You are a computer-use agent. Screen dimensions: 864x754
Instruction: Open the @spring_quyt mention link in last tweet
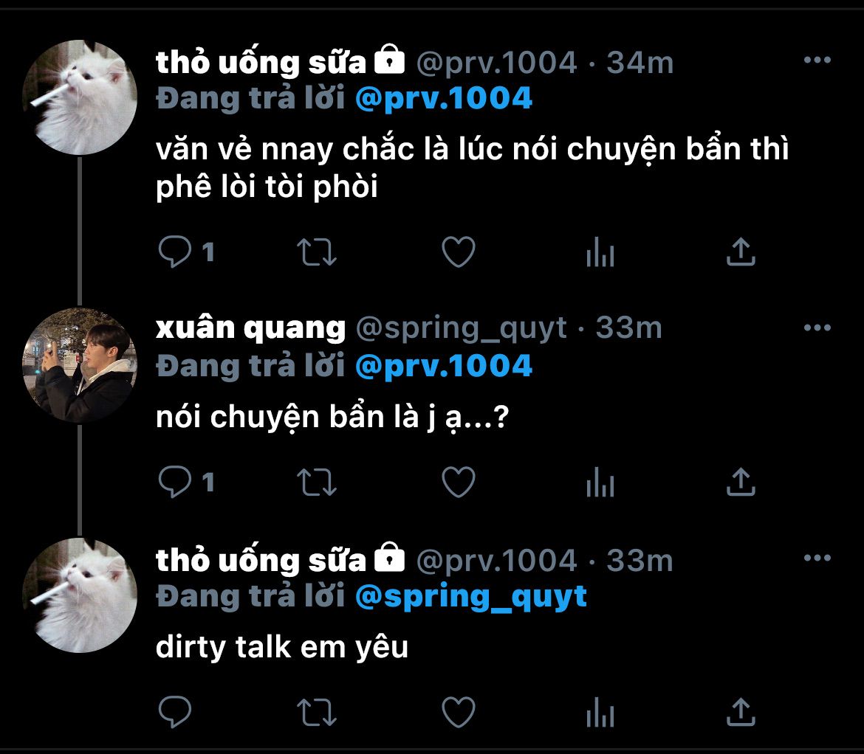coord(470,596)
